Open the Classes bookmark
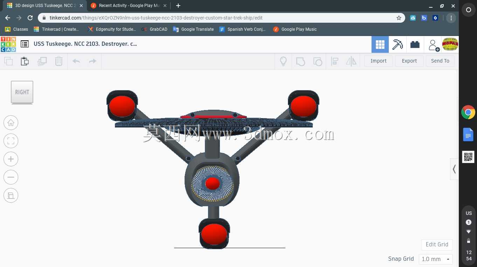 16,29
